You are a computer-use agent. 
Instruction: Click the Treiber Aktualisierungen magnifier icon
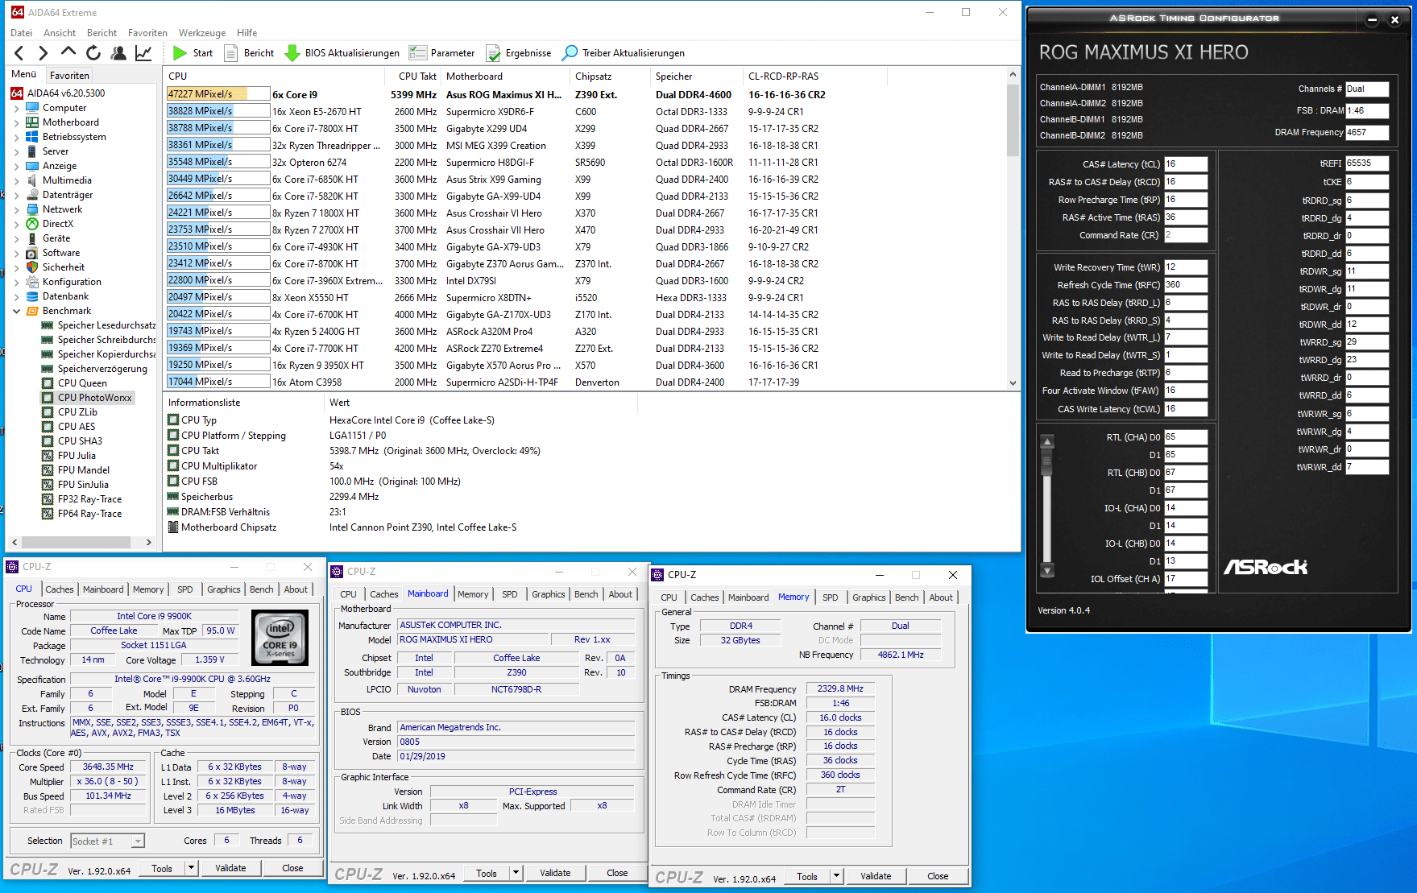[x=570, y=53]
